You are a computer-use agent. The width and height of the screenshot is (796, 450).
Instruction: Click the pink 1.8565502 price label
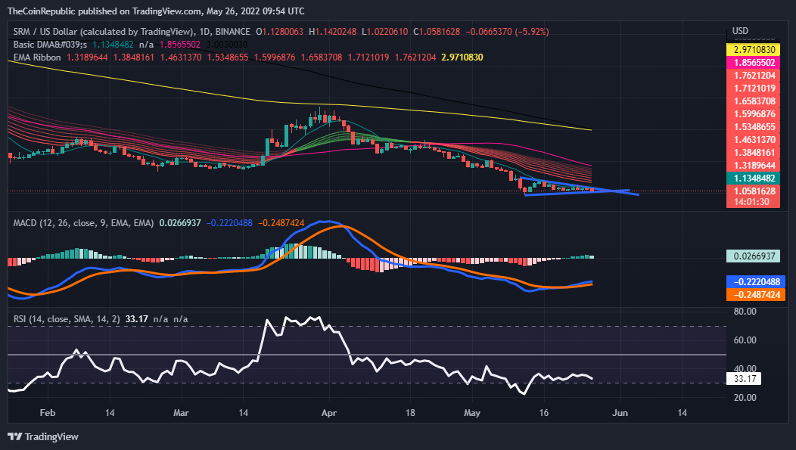point(754,63)
